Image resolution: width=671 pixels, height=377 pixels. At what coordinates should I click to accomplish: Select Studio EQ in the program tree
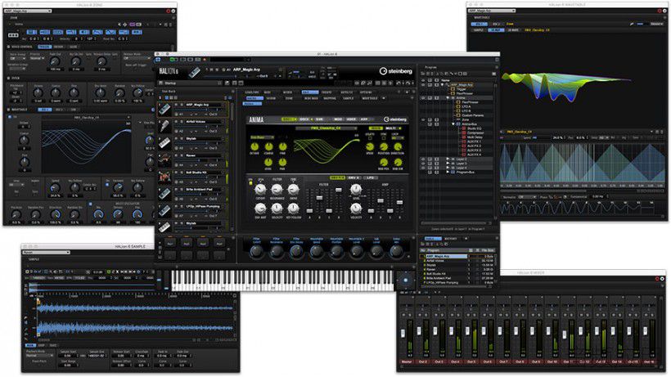pos(475,128)
